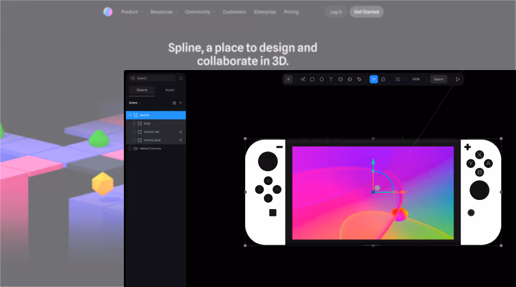Select the Pen path tool
This screenshot has height=287, width=516.
(359, 79)
